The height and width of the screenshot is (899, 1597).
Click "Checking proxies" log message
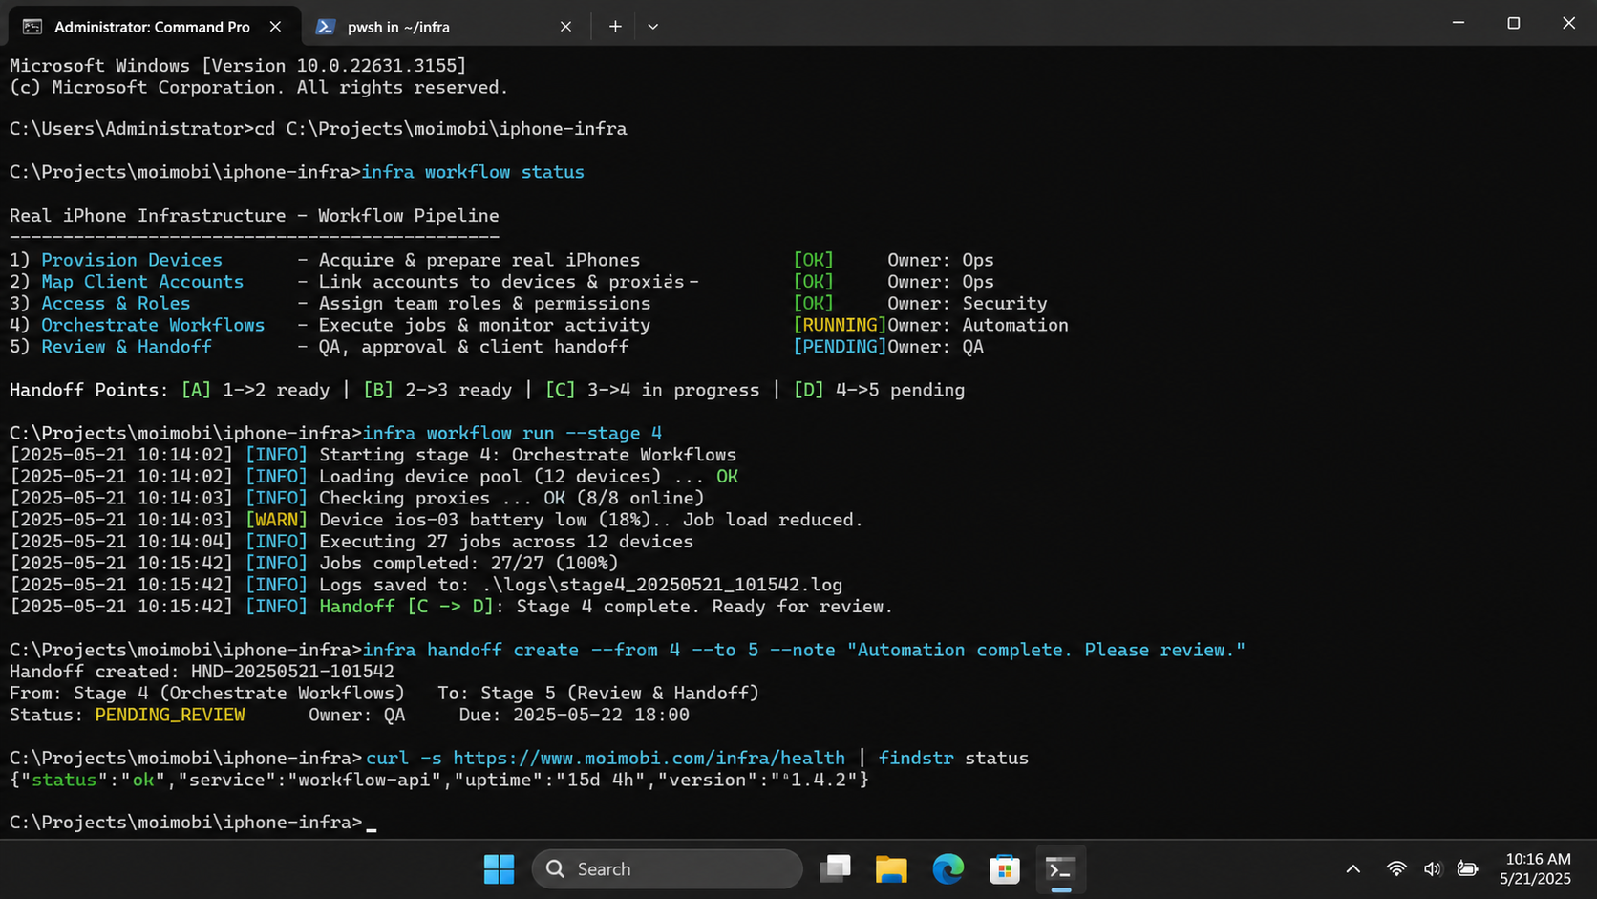pos(404,499)
